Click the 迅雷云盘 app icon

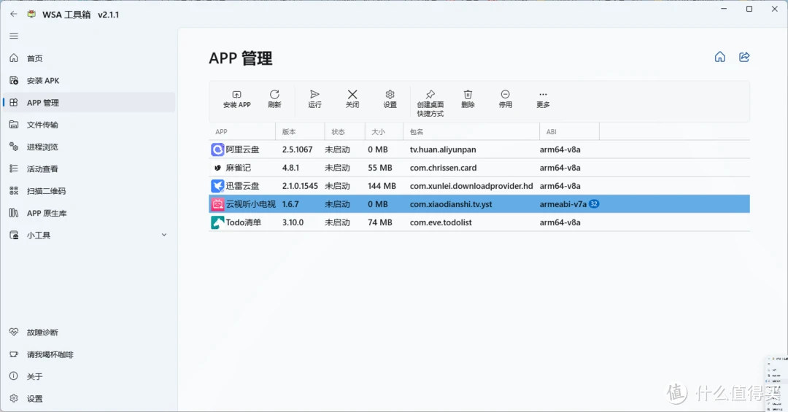click(217, 186)
